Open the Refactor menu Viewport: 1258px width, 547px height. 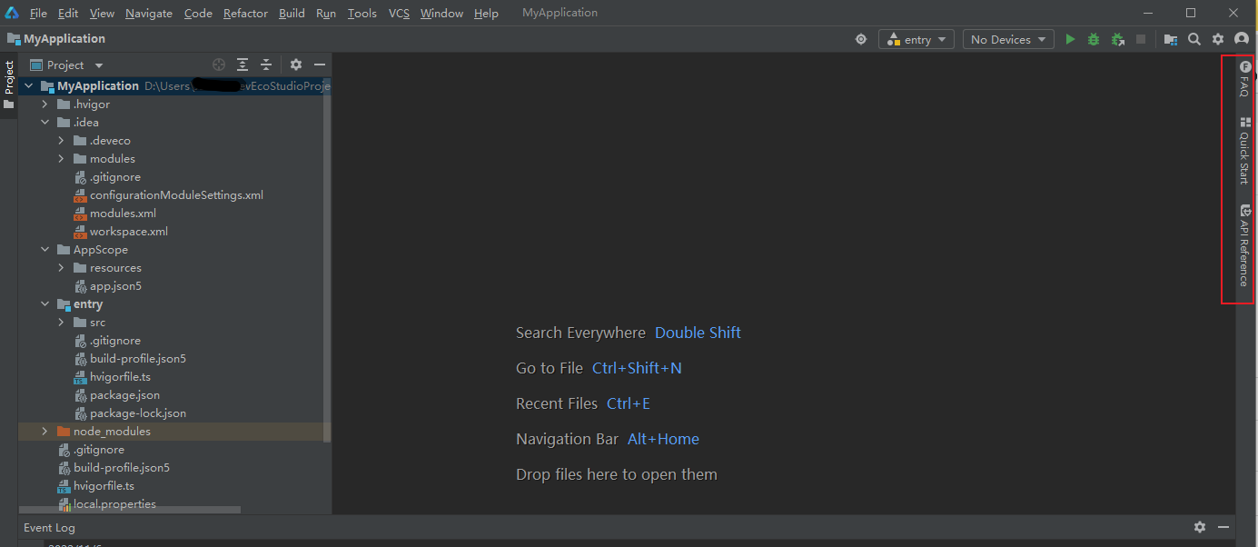coord(245,13)
